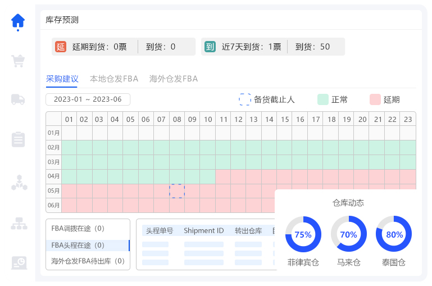
Task: Open the shopping cart sidebar icon
Action: tap(18, 61)
